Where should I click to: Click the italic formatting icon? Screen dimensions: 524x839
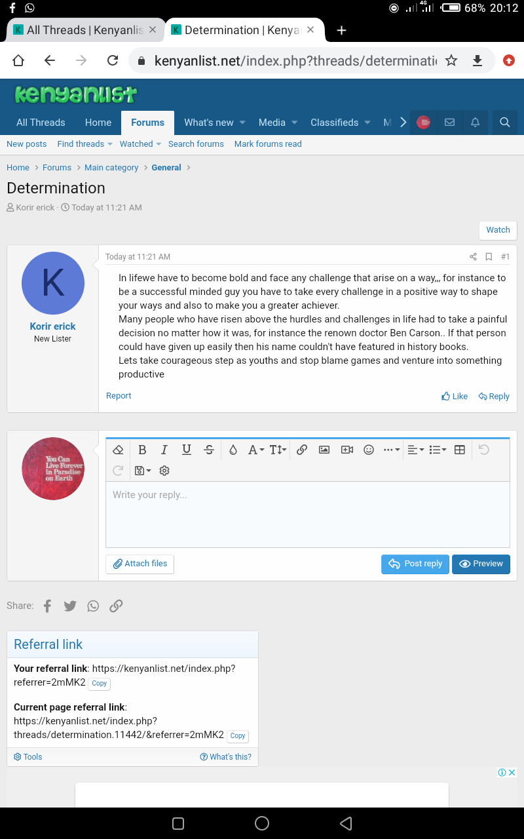tap(164, 450)
